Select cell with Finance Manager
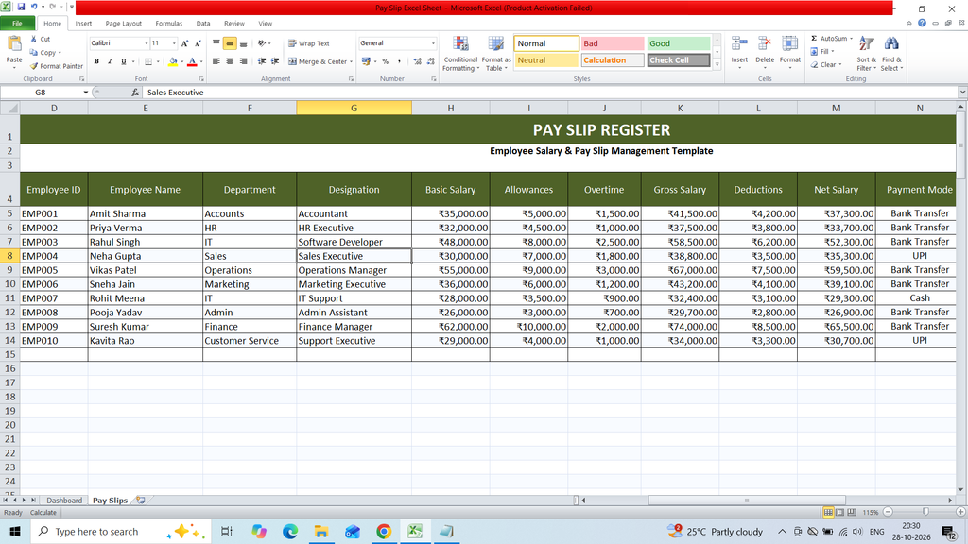Image resolution: width=968 pixels, height=544 pixels. click(x=354, y=326)
